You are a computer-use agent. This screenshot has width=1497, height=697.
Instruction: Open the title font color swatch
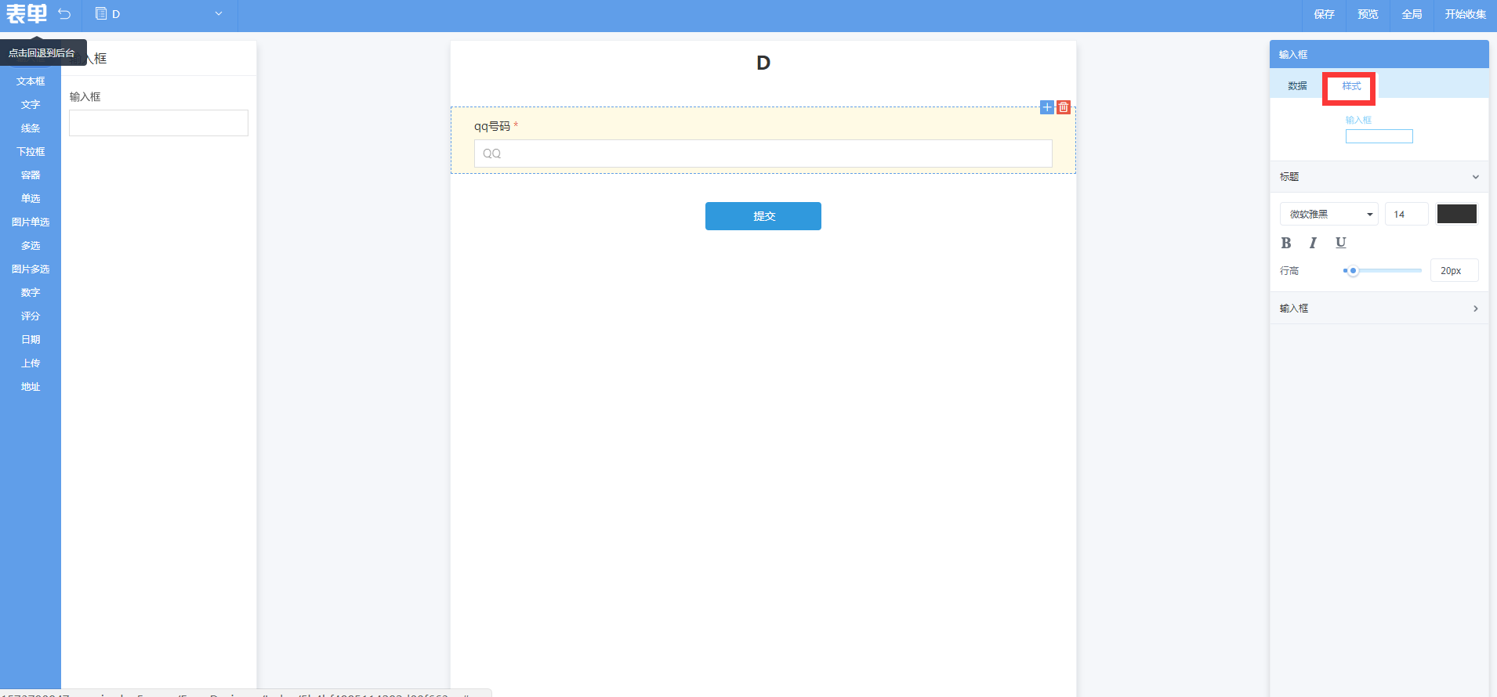[1456, 214]
